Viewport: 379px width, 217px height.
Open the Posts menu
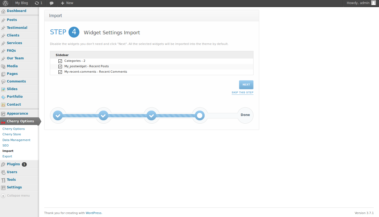(12, 20)
